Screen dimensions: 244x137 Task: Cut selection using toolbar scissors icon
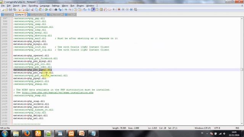coord(32,10)
